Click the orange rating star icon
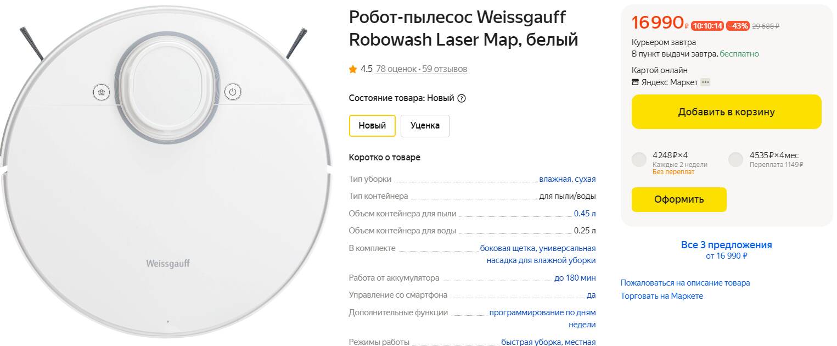The height and width of the screenshot is (346, 837). click(353, 69)
